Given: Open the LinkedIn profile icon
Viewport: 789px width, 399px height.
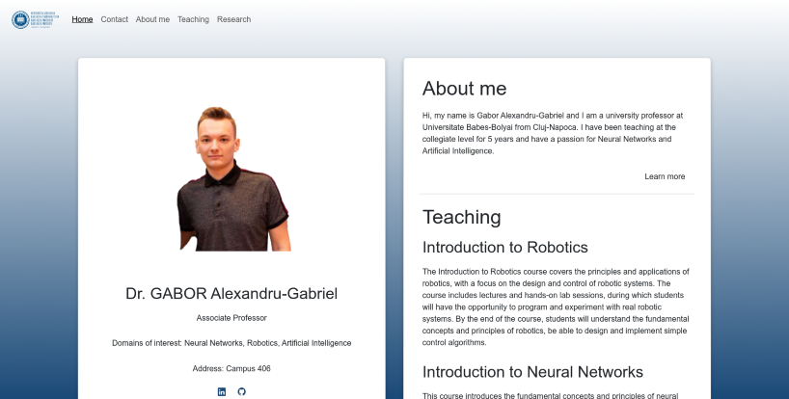Looking at the screenshot, I should (x=222, y=392).
